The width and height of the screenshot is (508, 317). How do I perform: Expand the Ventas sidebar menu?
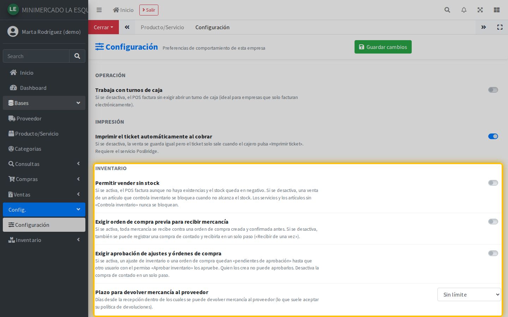click(x=44, y=194)
